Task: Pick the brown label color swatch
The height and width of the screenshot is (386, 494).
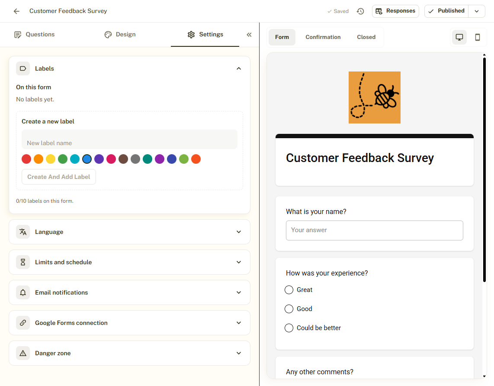Action: tap(123, 159)
